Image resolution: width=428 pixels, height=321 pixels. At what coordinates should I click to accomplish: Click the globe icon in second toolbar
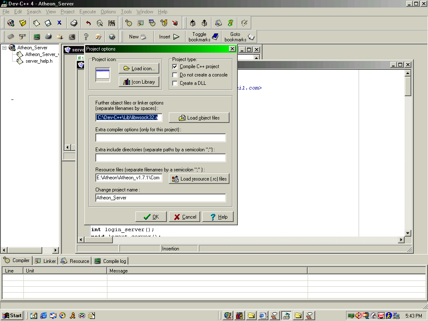click(112, 37)
